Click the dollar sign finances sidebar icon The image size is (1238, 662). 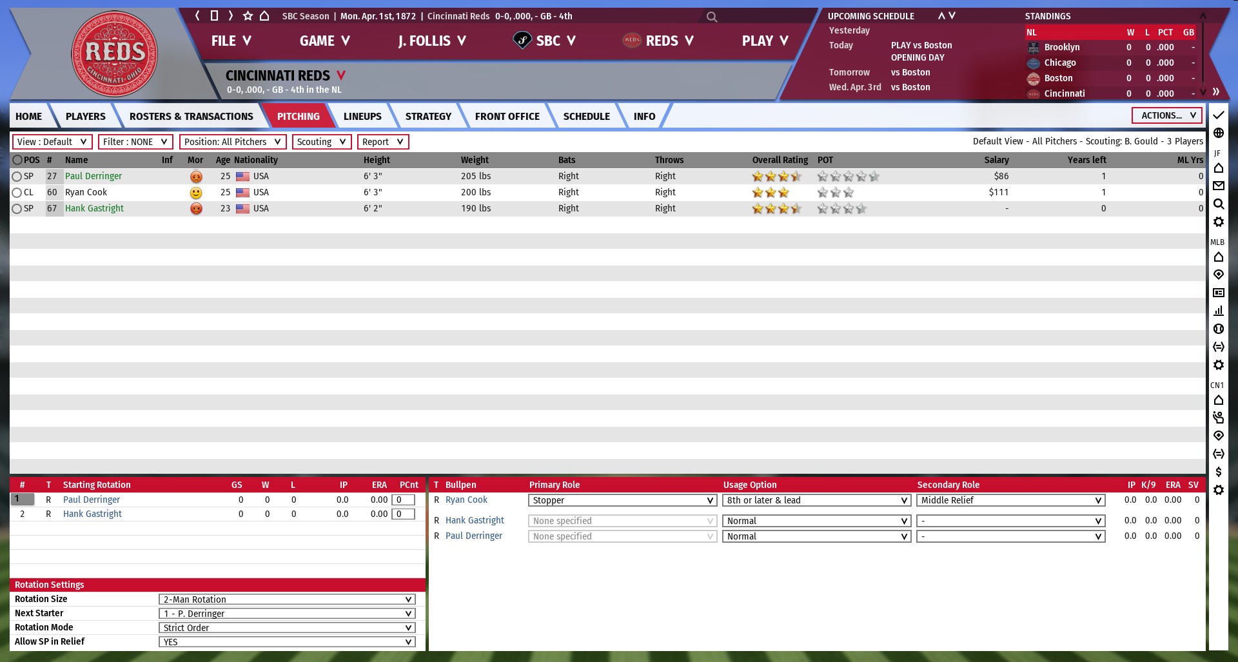coord(1218,472)
